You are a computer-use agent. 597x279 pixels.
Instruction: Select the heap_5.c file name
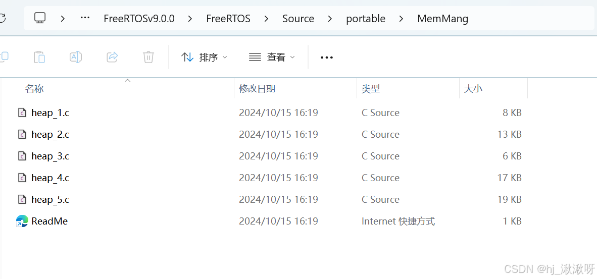pos(51,200)
